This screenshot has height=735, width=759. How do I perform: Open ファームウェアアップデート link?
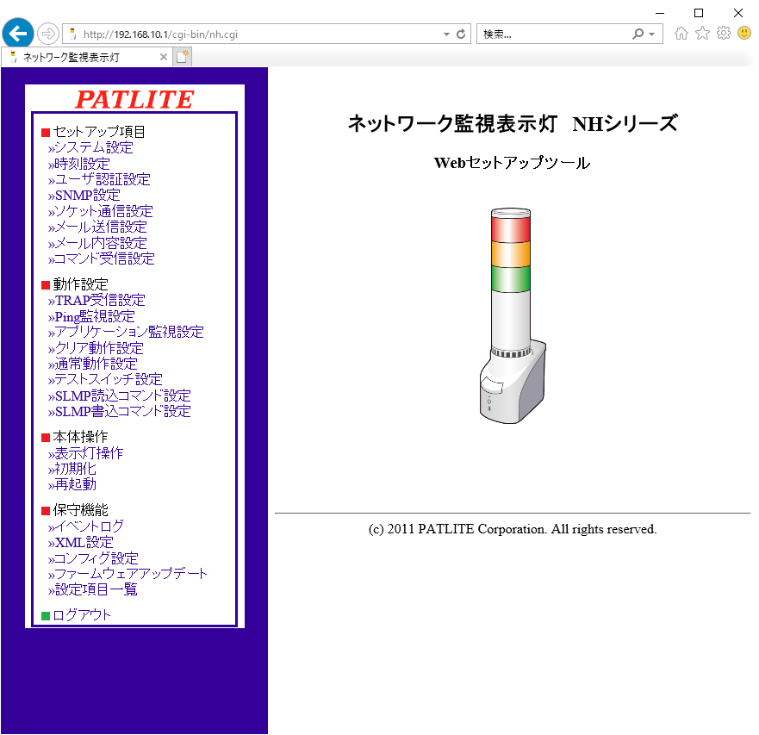pyautogui.click(x=128, y=574)
